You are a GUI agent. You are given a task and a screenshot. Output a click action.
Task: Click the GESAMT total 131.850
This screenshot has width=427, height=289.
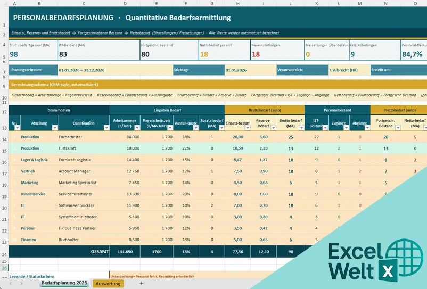125,252
